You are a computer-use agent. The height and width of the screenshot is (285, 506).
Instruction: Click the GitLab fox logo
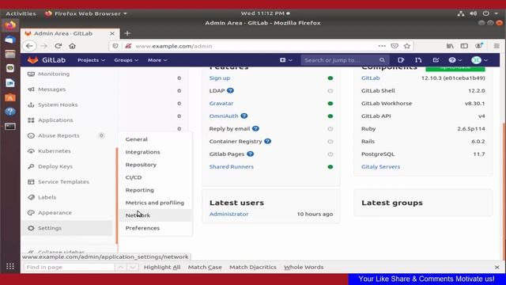(x=32, y=60)
